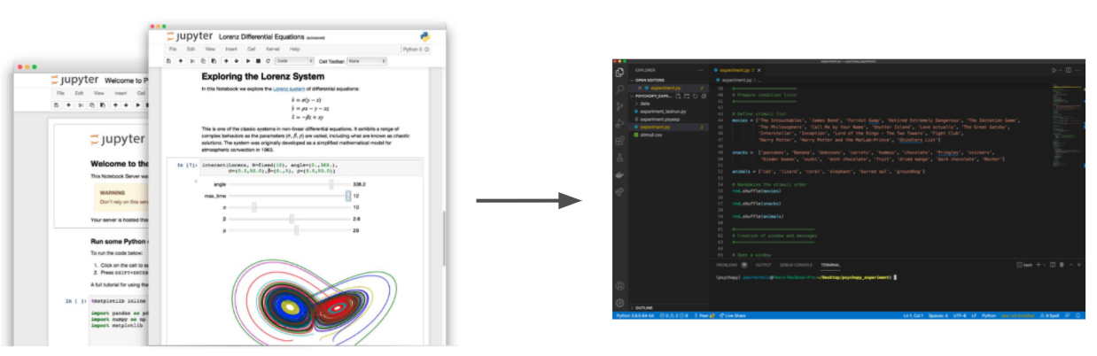Open the Manage gear icon in VS Code

pos(620,303)
